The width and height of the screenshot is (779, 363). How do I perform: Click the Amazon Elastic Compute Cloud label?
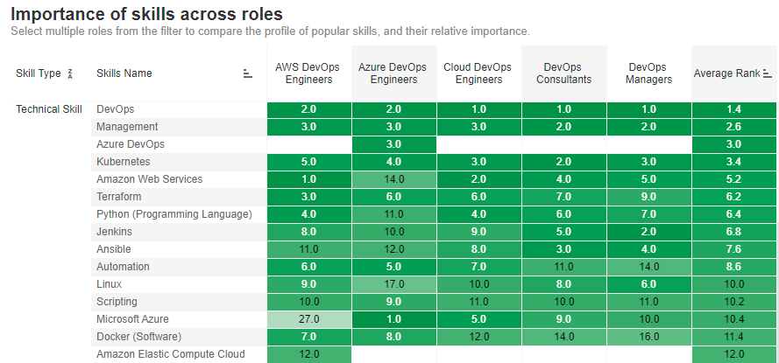[171, 354]
